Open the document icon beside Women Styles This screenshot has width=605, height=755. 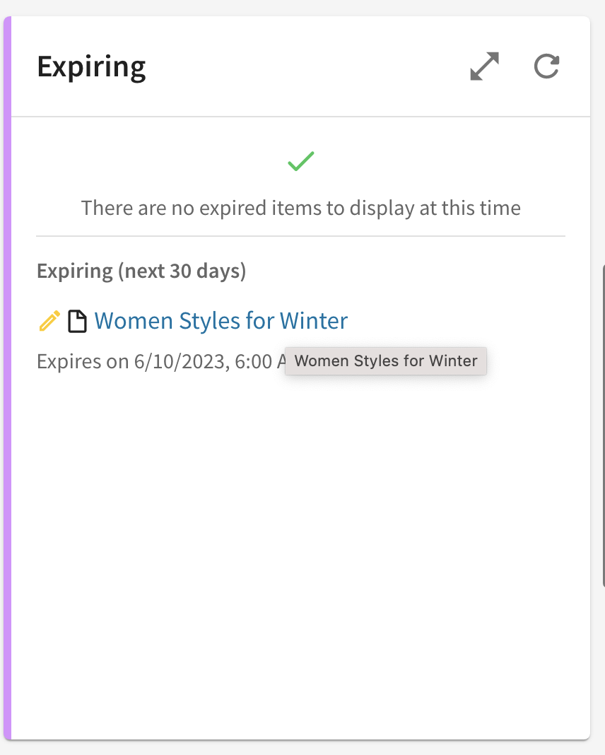coord(76,320)
